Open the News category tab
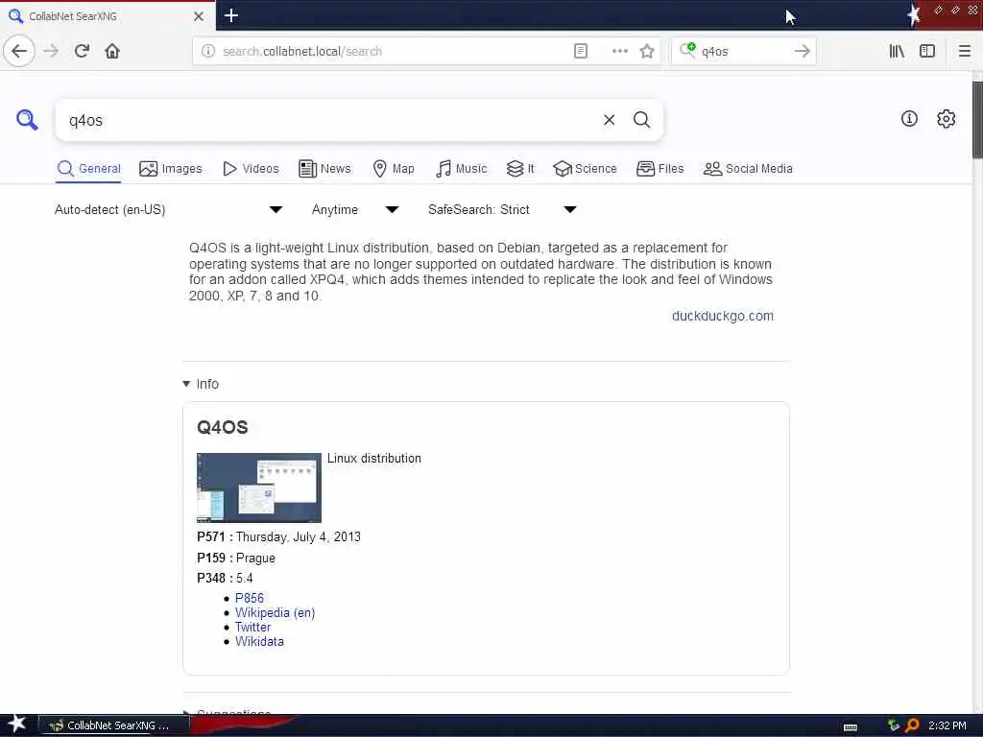Screen dimensions: 983x737 coord(324,169)
